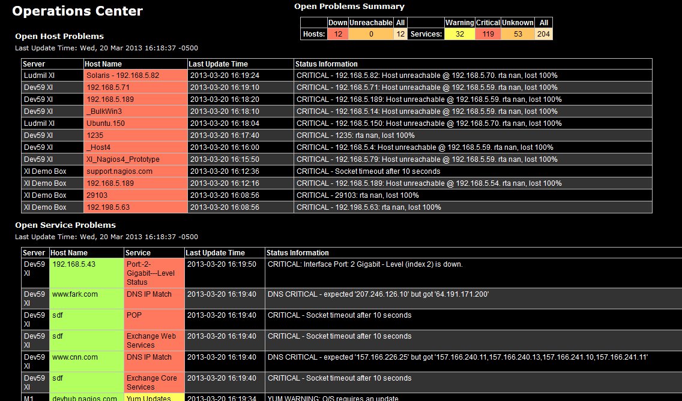The width and height of the screenshot is (682, 401).
Task: Click Service column header in service table
Action: click(138, 253)
